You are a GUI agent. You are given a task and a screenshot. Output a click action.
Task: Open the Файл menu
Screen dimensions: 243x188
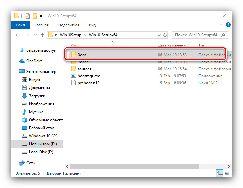(20, 25)
